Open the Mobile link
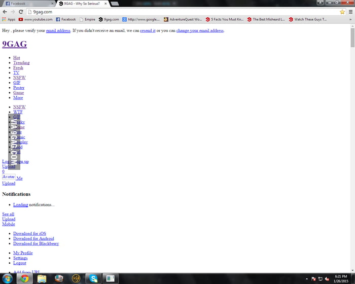This screenshot has width=355, height=284. (9, 224)
